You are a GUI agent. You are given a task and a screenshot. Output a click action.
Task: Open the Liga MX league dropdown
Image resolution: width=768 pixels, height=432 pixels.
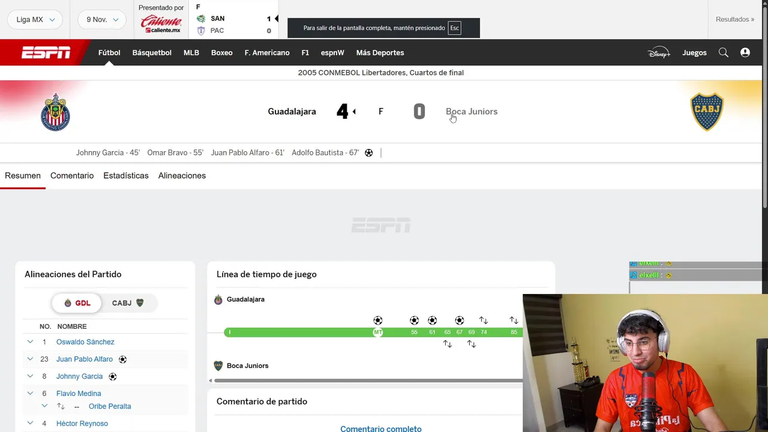tap(35, 20)
